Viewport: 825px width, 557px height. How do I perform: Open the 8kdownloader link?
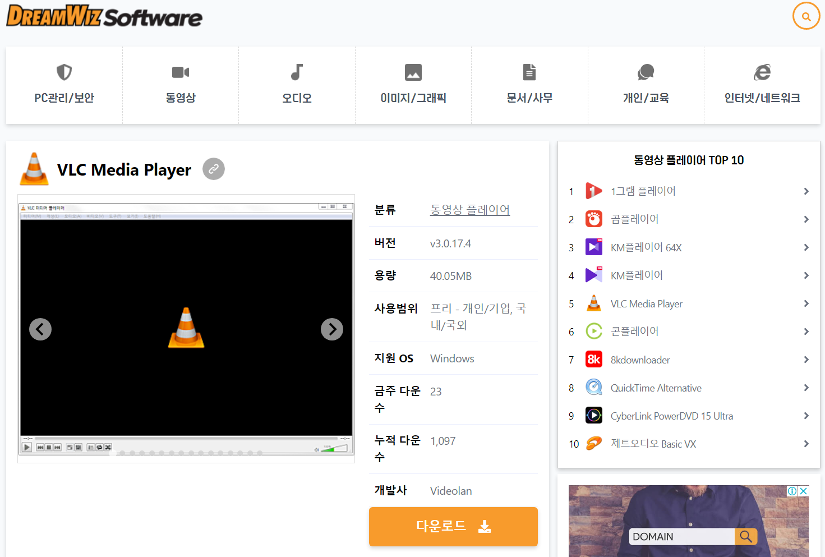[x=640, y=360]
